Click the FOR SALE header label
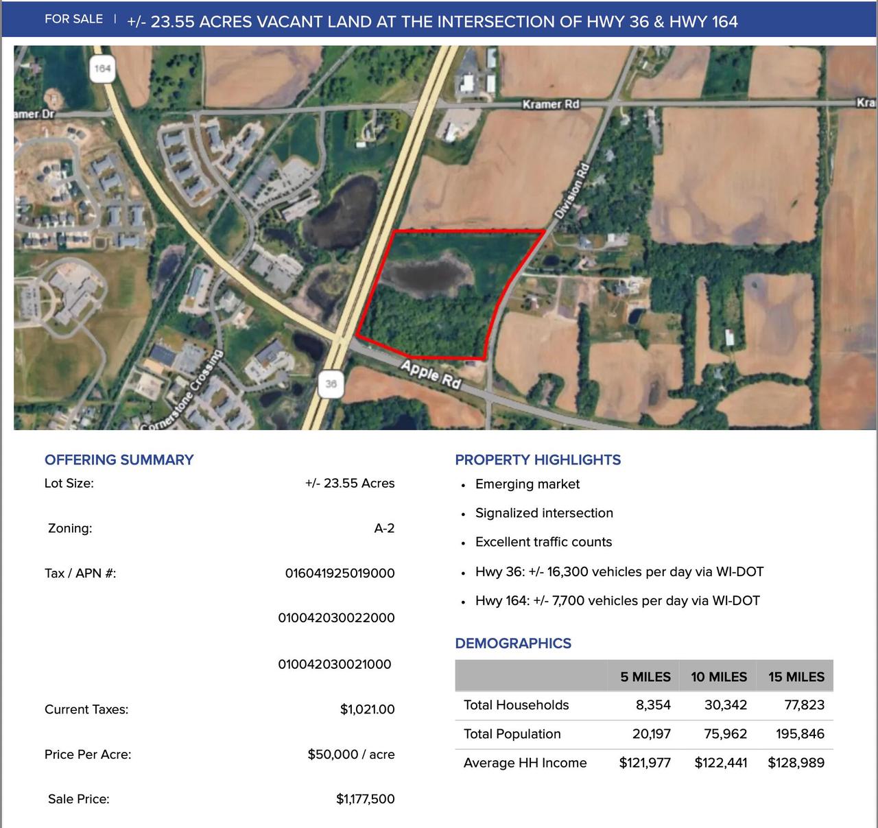Image resolution: width=878 pixels, height=828 pixels. (73, 19)
